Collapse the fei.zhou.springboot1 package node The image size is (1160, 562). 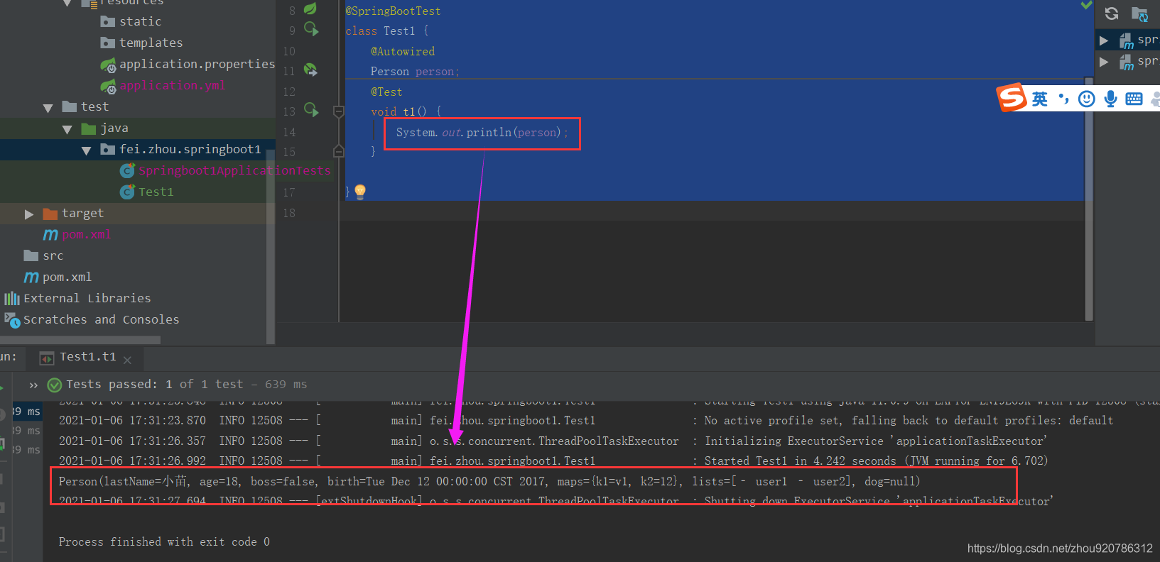[x=86, y=150]
